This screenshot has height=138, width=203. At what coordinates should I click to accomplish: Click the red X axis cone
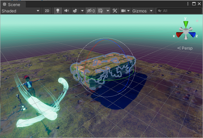179,34
